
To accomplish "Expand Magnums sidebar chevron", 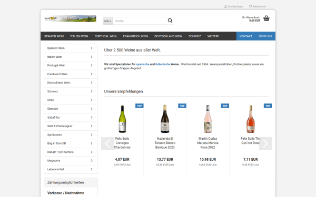I will 92,161.
